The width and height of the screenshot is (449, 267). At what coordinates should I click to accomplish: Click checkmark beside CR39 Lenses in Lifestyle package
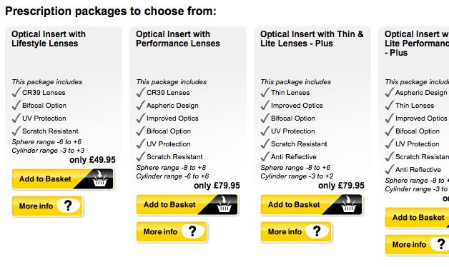(16, 92)
